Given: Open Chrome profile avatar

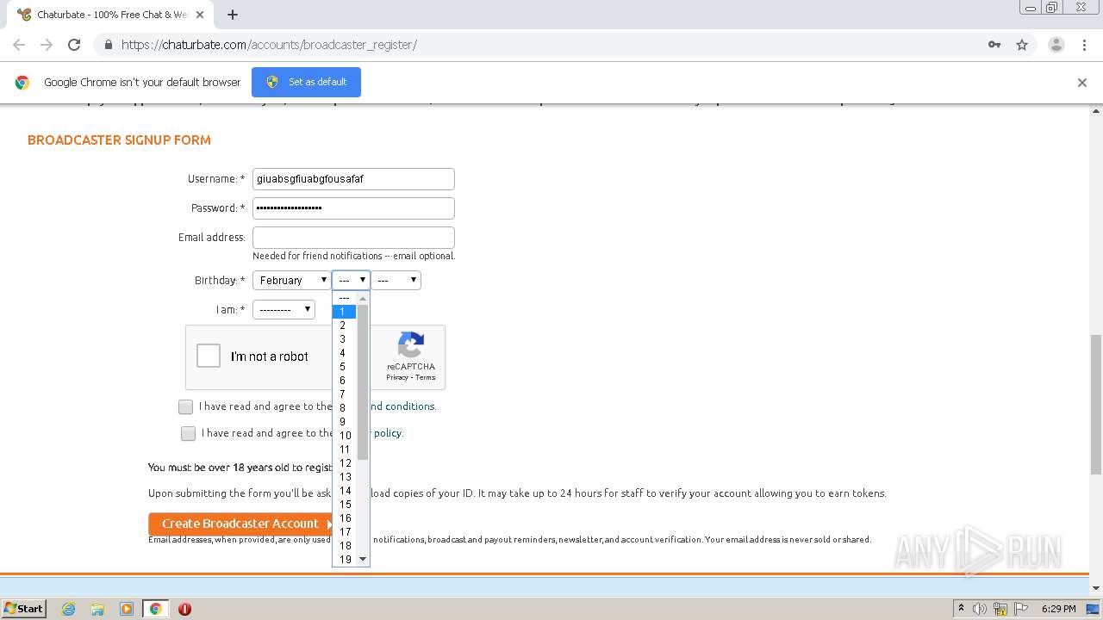Looking at the screenshot, I should click(1056, 45).
